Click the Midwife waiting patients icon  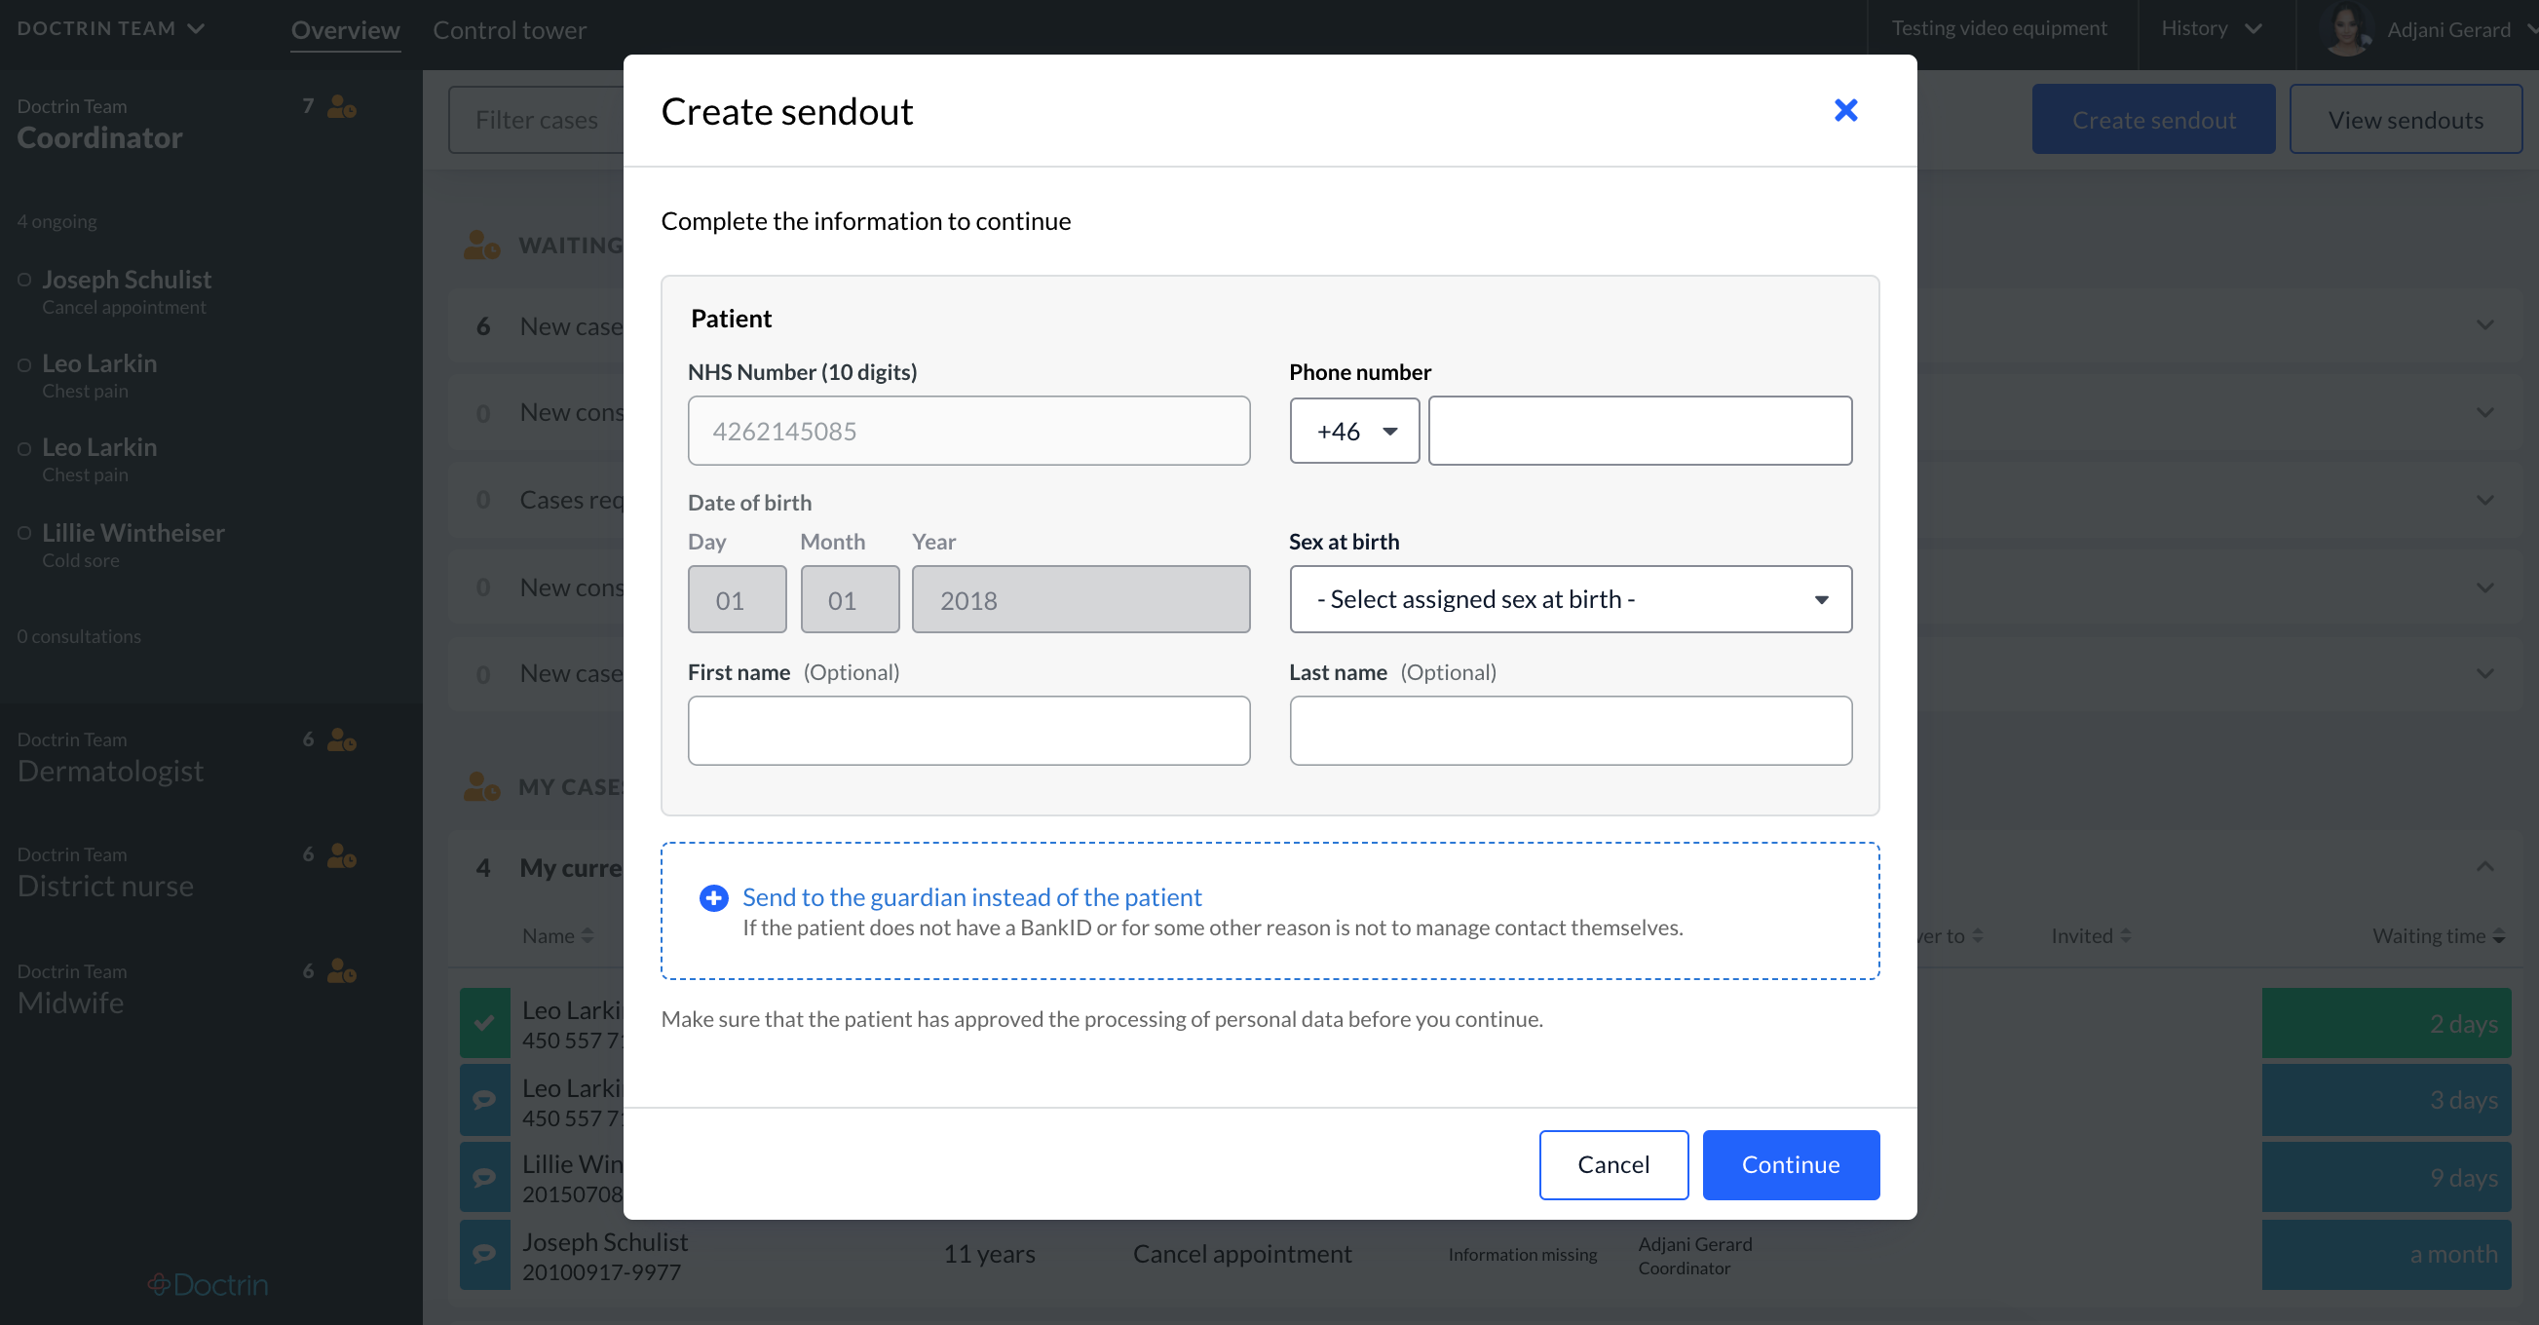(x=341, y=971)
